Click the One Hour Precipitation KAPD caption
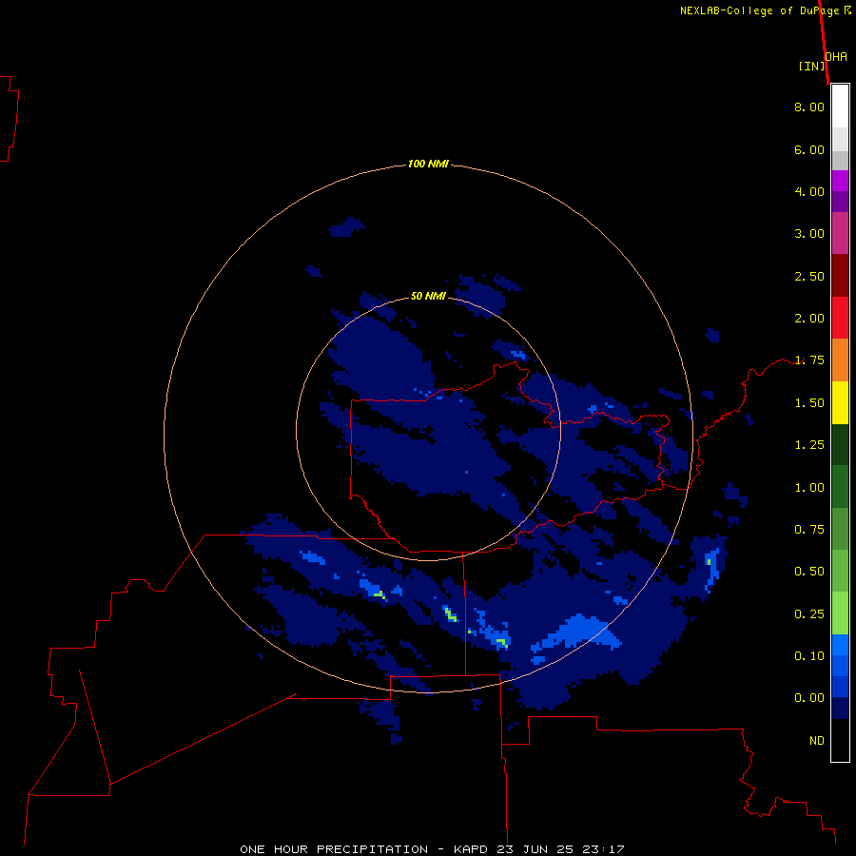856x856 pixels. (432, 849)
